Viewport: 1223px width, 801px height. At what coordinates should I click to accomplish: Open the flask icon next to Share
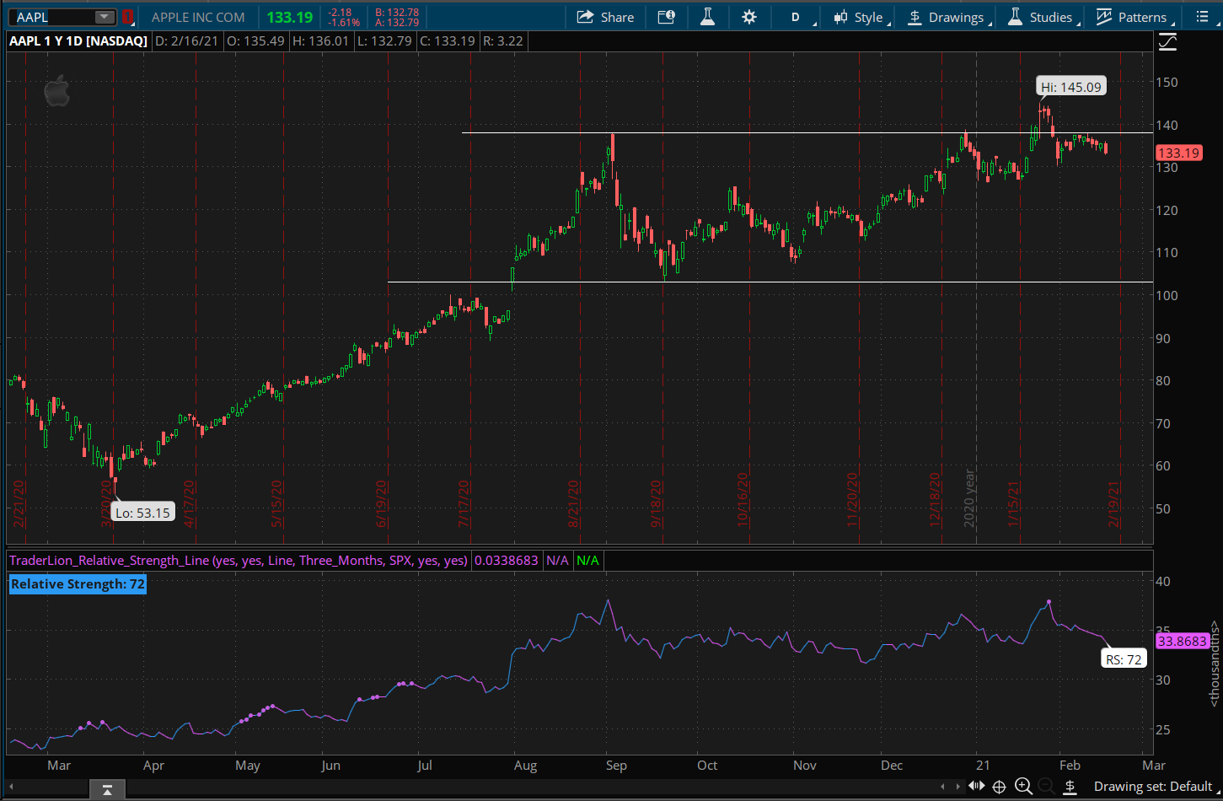[707, 17]
